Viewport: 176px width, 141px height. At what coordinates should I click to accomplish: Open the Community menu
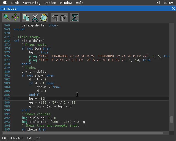coord(32,3)
